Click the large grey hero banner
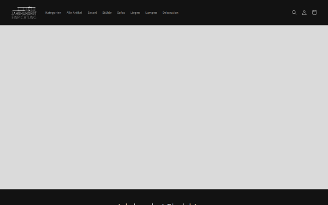This screenshot has height=205, width=328. (x=164, y=107)
